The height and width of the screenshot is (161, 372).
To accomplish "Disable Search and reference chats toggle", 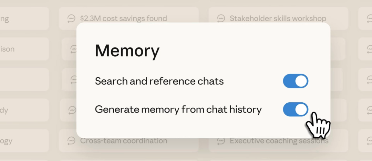I will click(296, 81).
